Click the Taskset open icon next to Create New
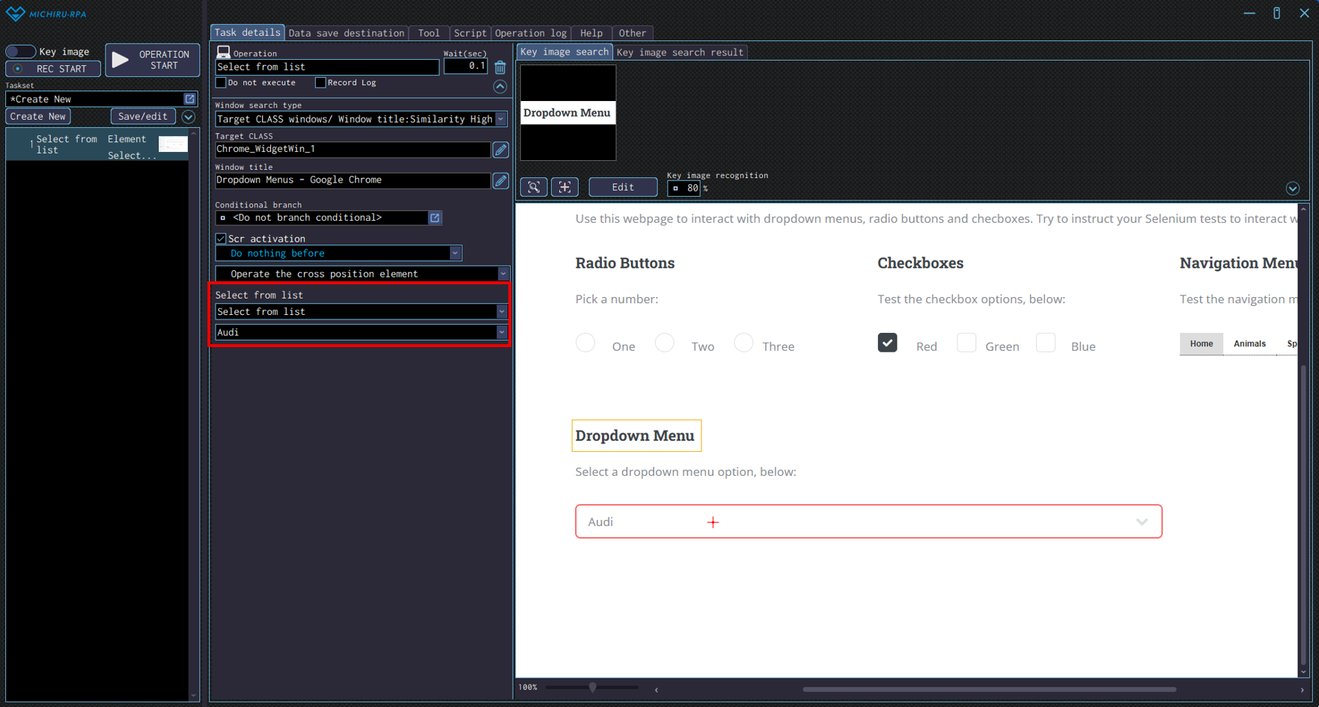 (x=189, y=99)
